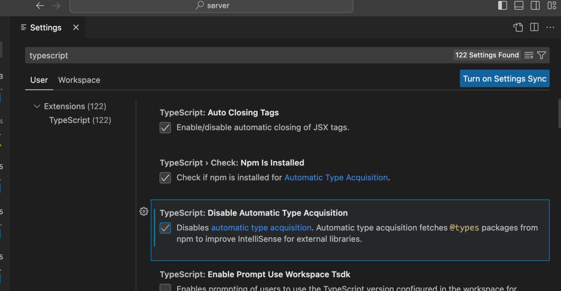Collapse the Extensions tree section
Image resolution: width=561 pixels, height=291 pixels.
point(37,106)
